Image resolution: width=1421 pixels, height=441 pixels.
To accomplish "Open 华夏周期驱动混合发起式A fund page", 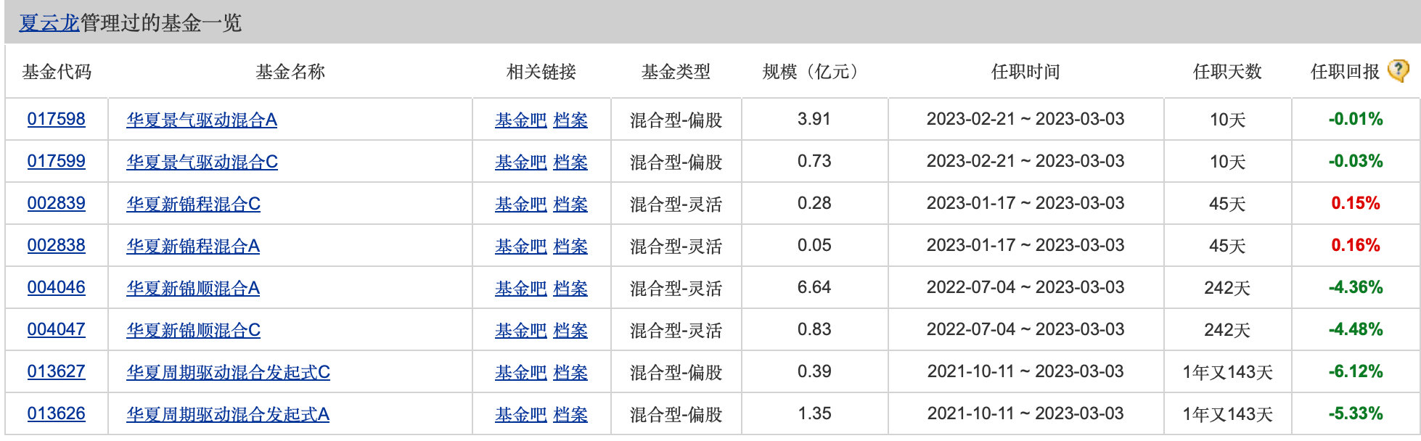I will point(228,414).
